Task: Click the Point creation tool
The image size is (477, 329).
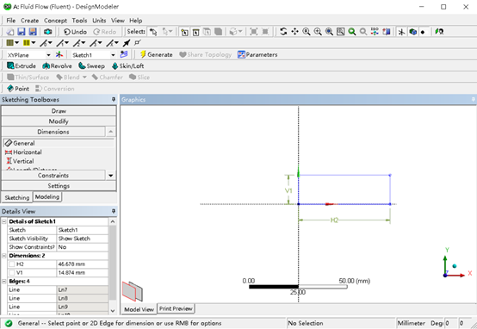Action: pyautogui.click(x=18, y=89)
